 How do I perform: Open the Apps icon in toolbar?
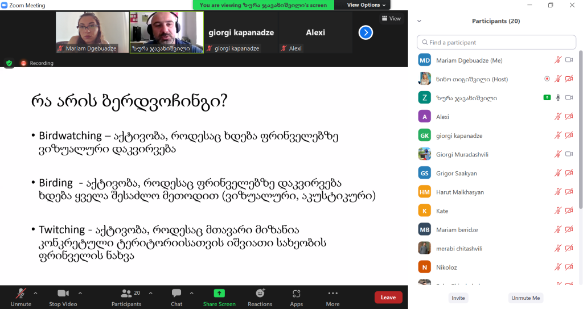tap(296, 294)
